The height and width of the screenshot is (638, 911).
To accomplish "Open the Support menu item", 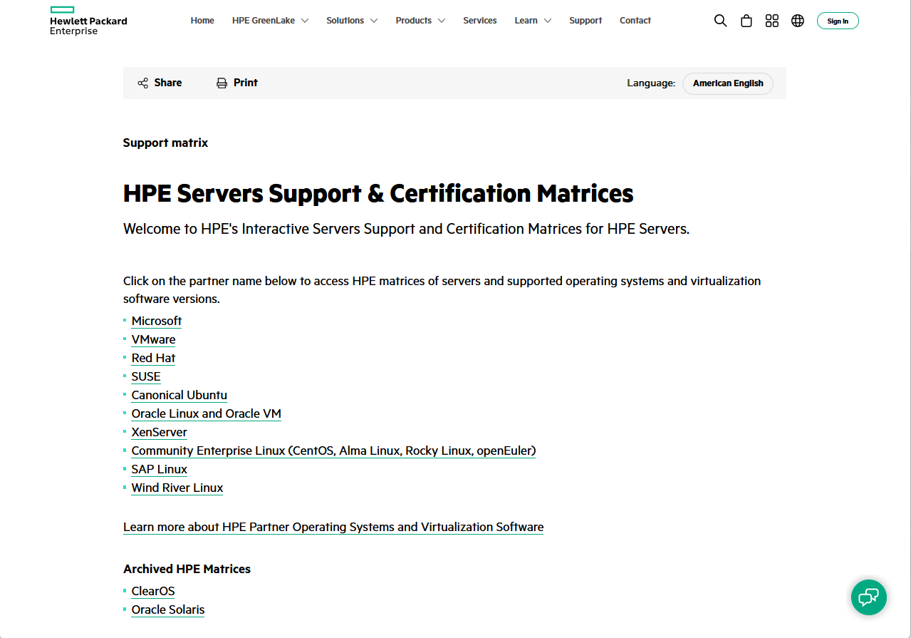I will click(x=585, y=21).
